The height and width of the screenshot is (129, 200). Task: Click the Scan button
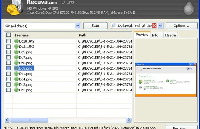[x=95, y=26]
